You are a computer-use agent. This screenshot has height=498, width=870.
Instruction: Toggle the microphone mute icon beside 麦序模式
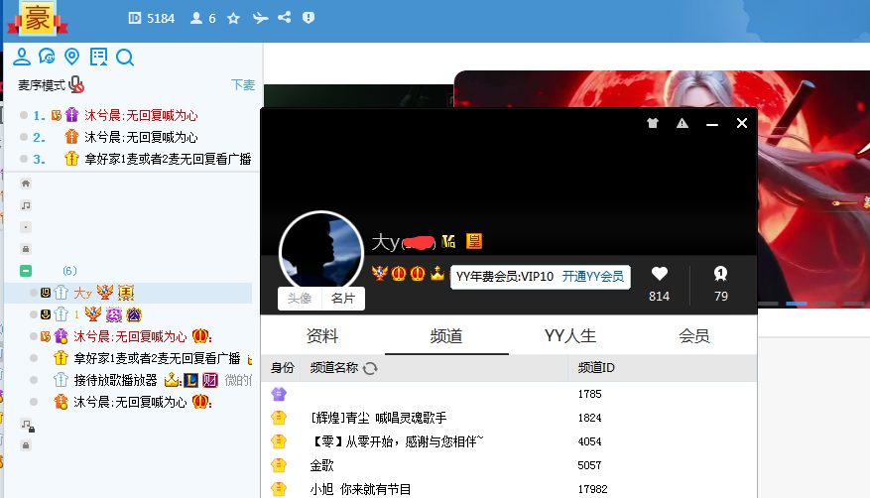(76, 85)
